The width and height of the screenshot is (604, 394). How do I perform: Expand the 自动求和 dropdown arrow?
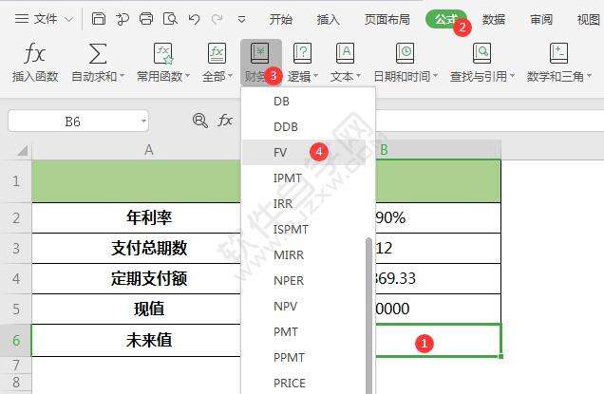(x=123, y=76)
